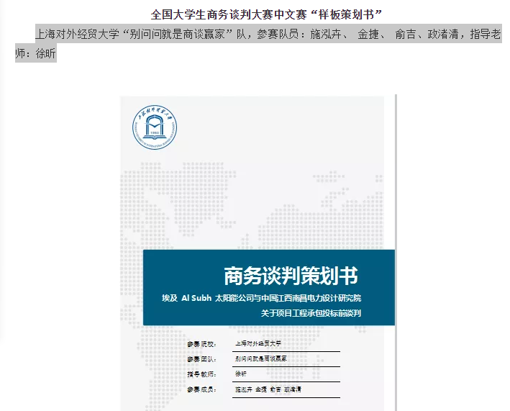This screenshot has height=411, width=510.
Task: Click 上海对外经贸大学 at the paragraph start
Action: coord(75,35)
